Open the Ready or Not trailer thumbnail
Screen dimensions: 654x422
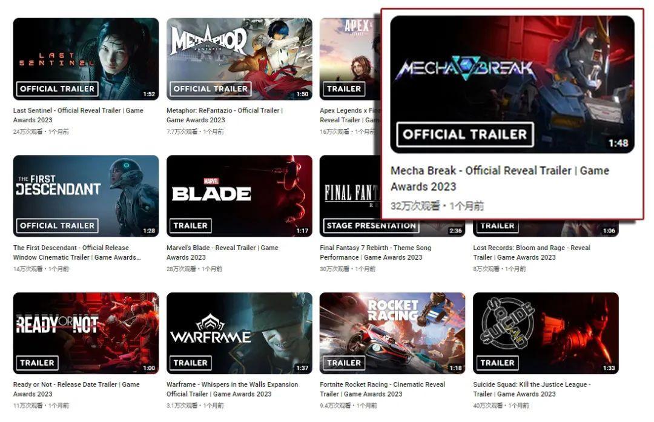[86, 333]
